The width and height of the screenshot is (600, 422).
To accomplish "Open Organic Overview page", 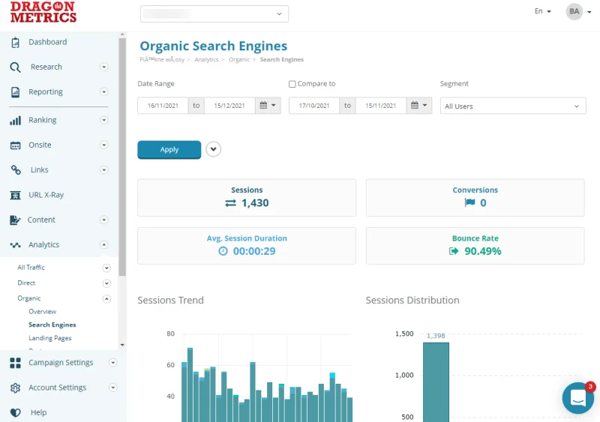I will [43, 311].
